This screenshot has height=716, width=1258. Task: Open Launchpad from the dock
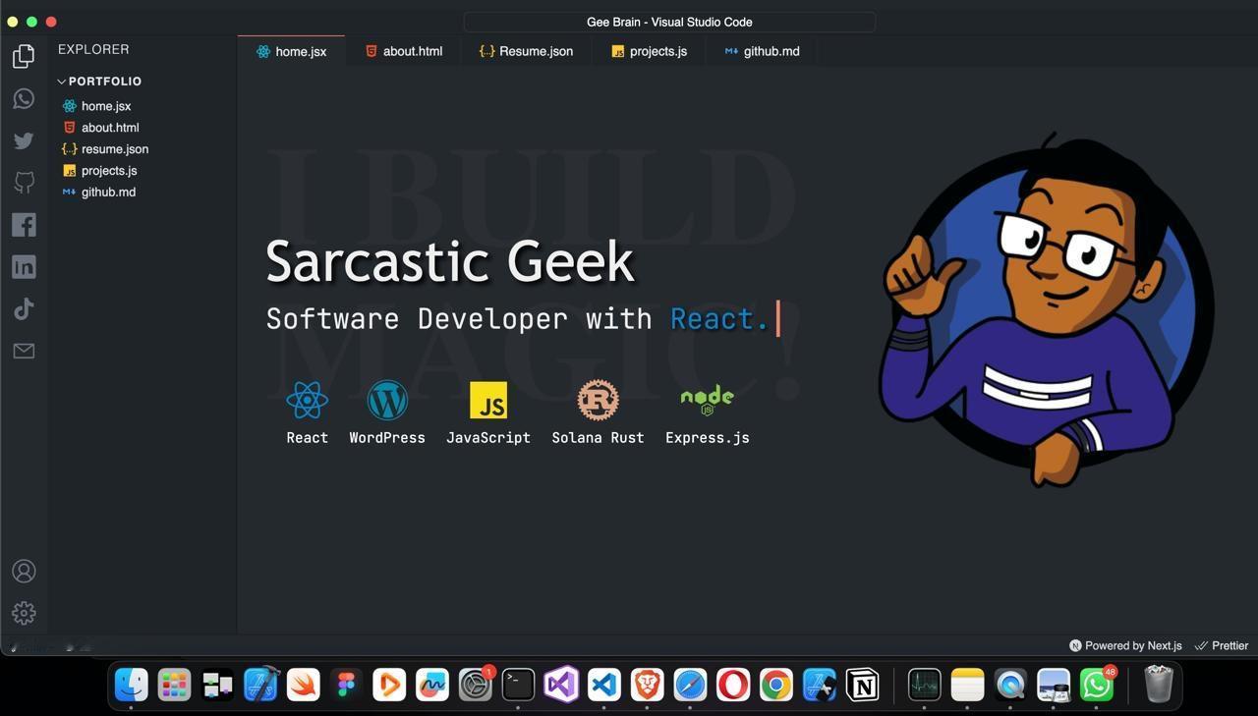174,685
